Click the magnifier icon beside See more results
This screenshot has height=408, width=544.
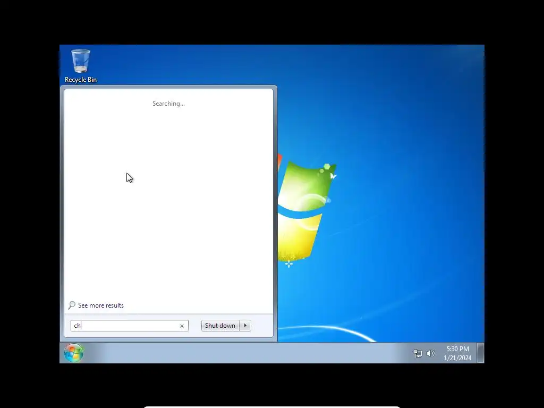(72, 305)
